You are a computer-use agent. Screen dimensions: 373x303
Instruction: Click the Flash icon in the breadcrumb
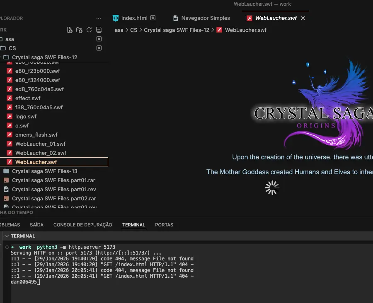pyautogui.click(x=219, y=30)
